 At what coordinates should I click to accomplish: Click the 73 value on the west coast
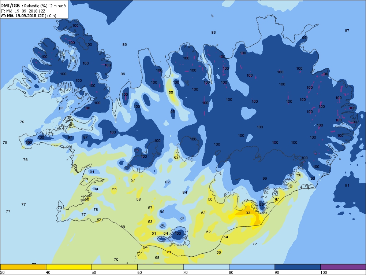[60, 208]
